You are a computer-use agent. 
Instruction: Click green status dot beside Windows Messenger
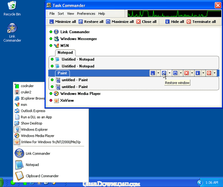51,39
